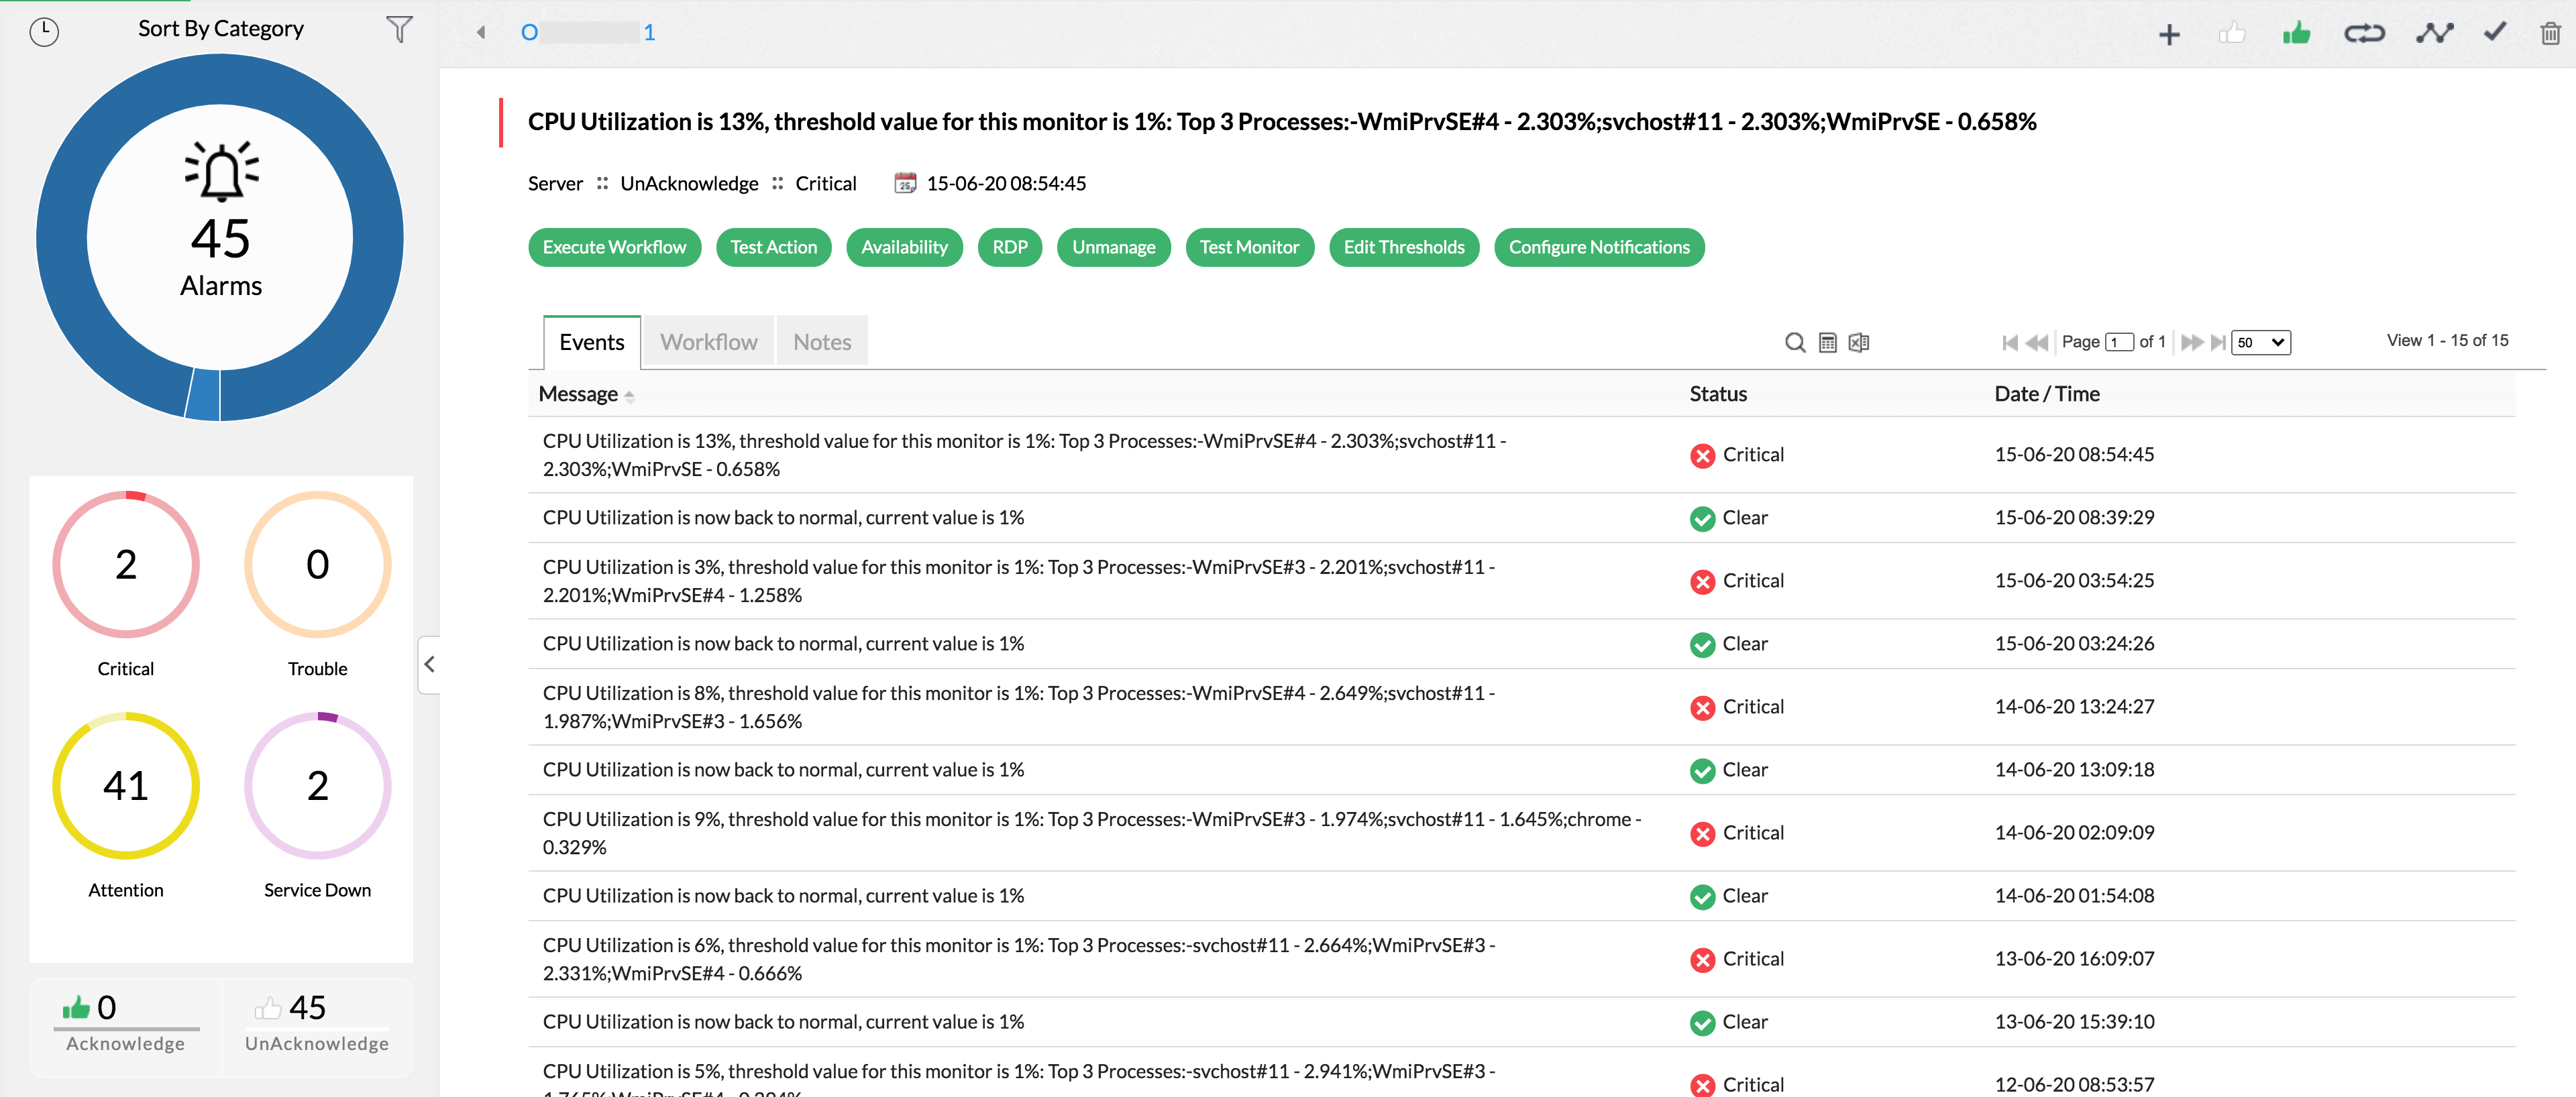Screen dimensions: 2576x1097
Task: Open the filter funnel beside Sort By Category
Action: pos(398,29)
